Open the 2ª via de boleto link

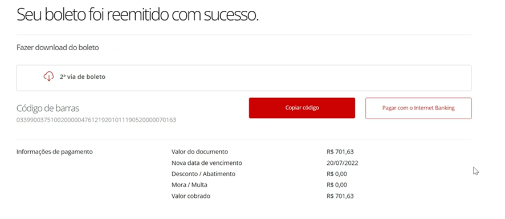point(83,77)
